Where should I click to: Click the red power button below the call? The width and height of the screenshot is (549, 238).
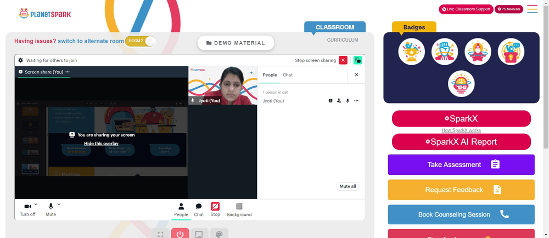point(180,234)
